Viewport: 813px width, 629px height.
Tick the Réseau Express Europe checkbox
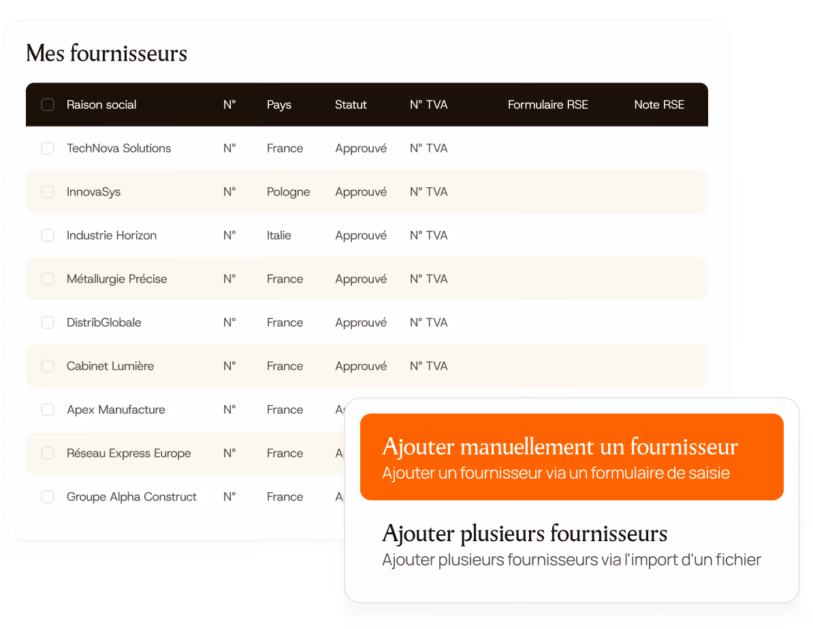[x=48, y=453]
